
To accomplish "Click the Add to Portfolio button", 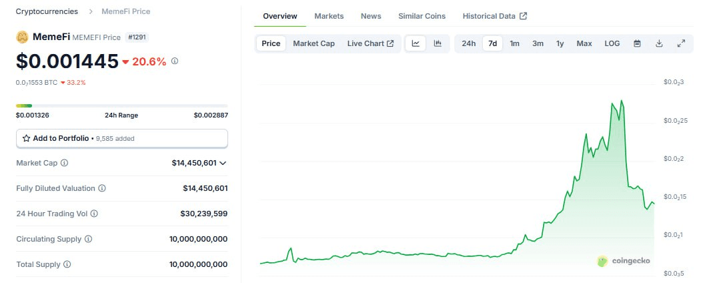I will 121,138.
